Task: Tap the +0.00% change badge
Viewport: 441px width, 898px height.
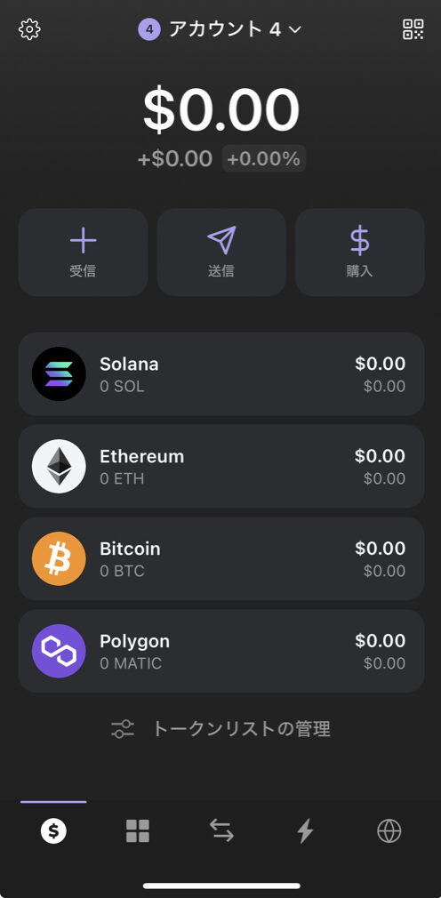Action: point(264,158)
